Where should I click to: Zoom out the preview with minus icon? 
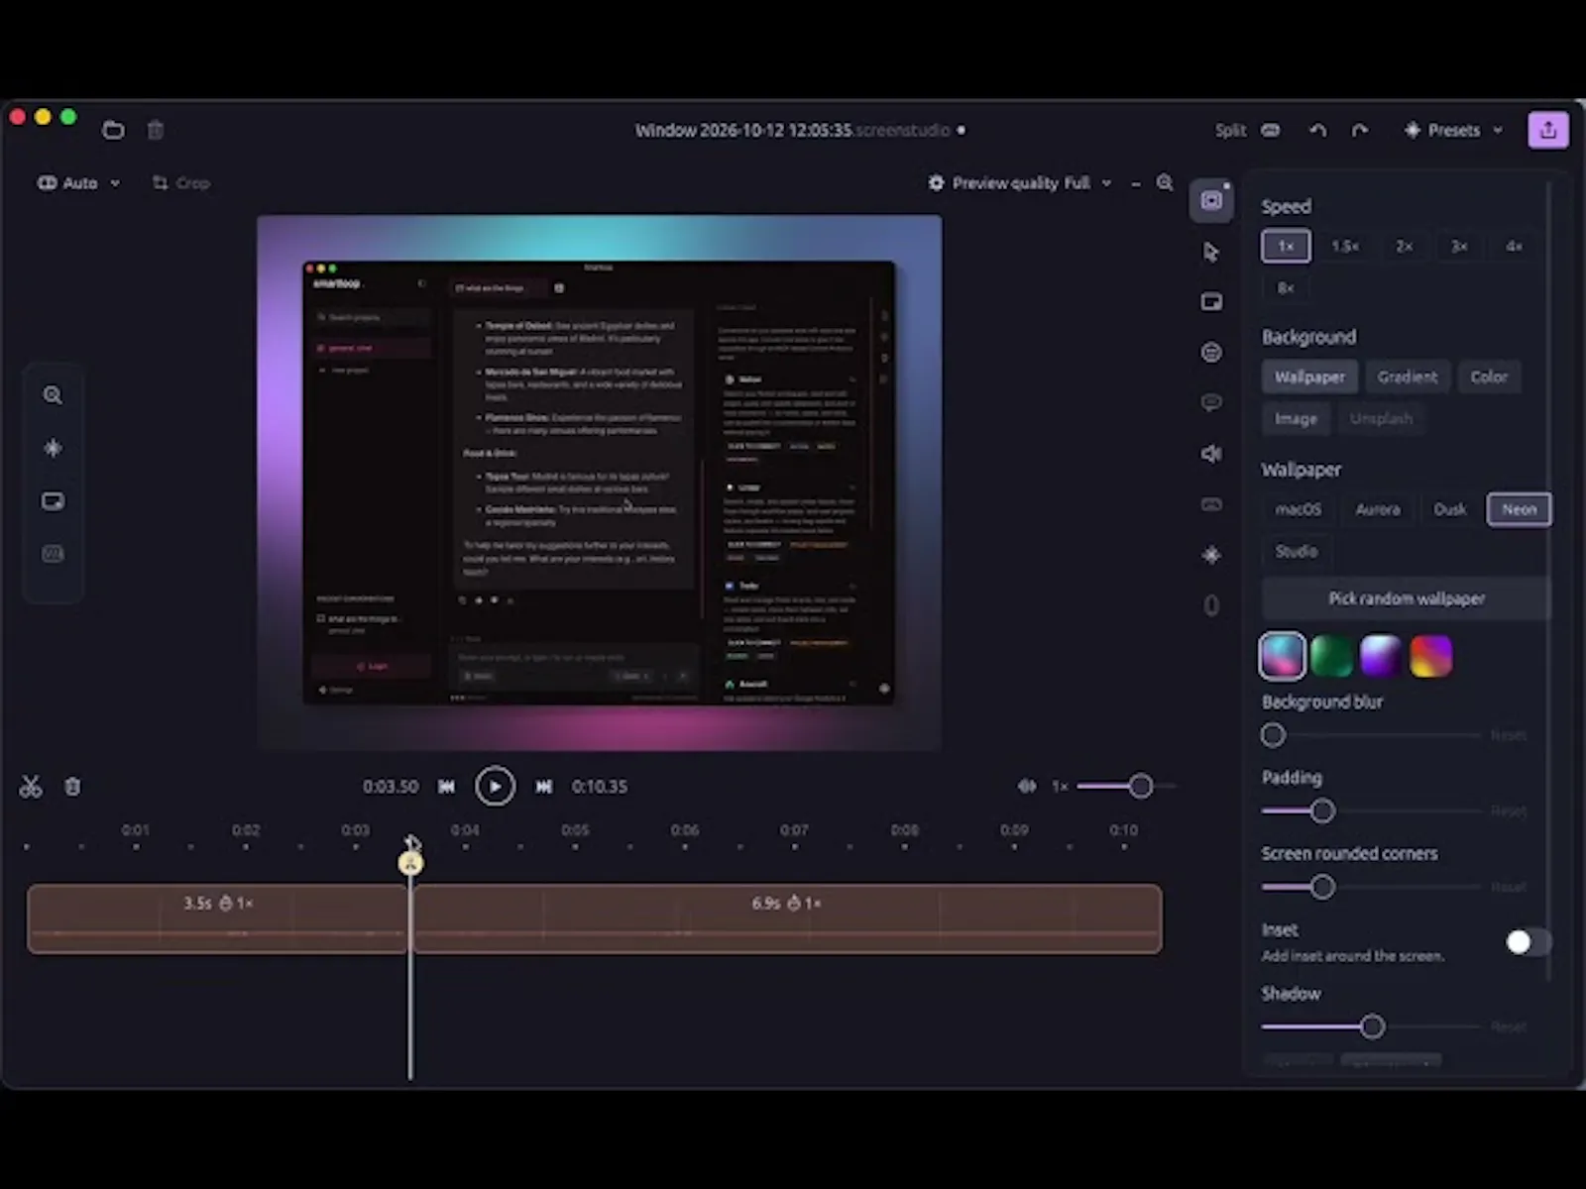pos(1136,183)
